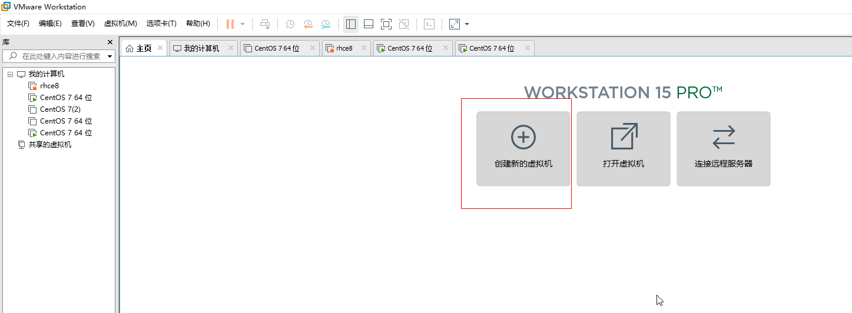The width and height of the screenshot is (852, 313).
Task: Close the 我的计算机 tab
Action: tap(231, 48)
